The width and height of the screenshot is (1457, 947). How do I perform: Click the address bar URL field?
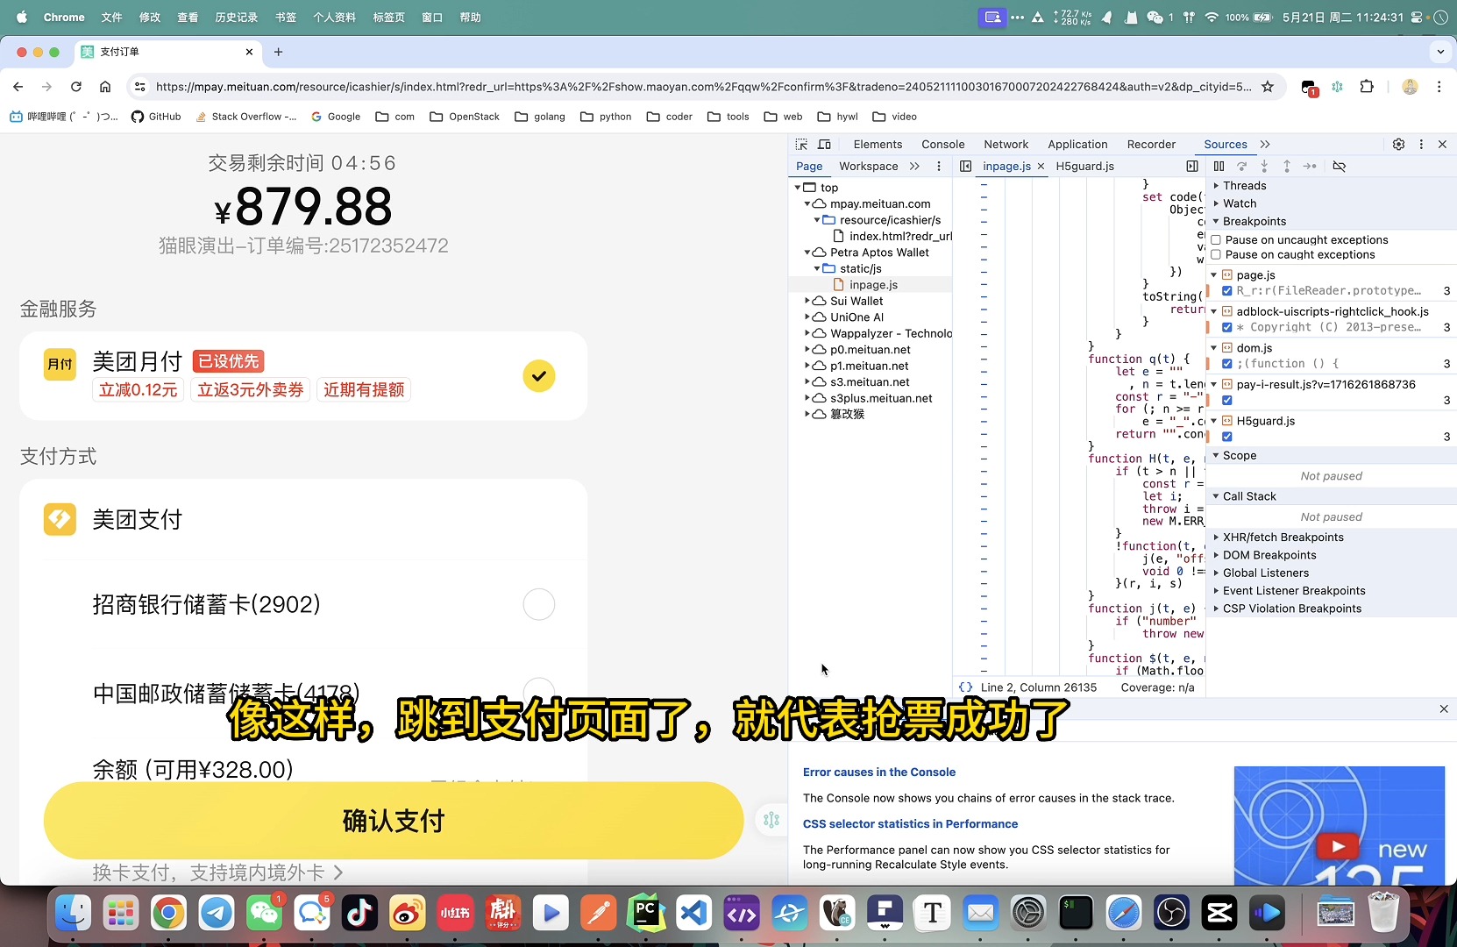tap(704, 87)
